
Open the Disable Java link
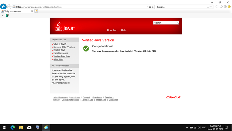[59, 50]
